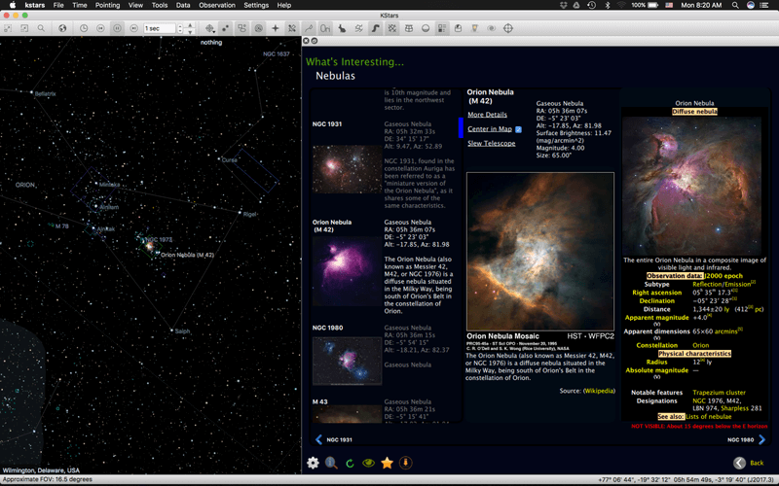Go to previous object NGC 1931 arrow

coord(319,439)
